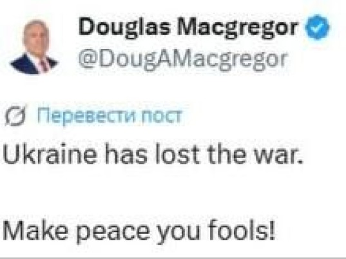Click the word "war." in the post
The width and height of the screenshot is (346, 259).
point(279,155)
